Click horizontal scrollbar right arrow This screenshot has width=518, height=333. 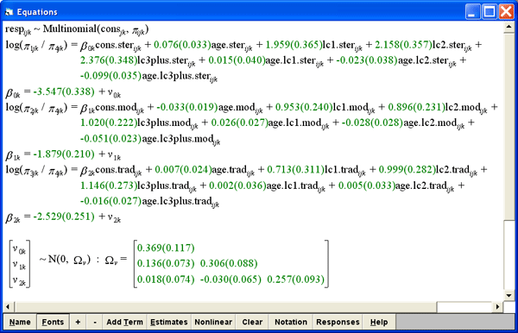[x=497, y=306]
